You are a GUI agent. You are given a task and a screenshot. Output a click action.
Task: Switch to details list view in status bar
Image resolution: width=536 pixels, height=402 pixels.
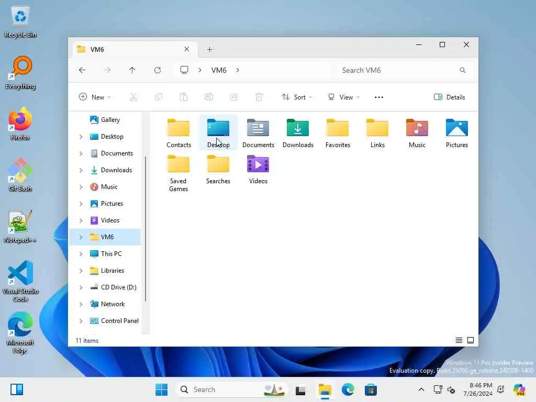459,340
